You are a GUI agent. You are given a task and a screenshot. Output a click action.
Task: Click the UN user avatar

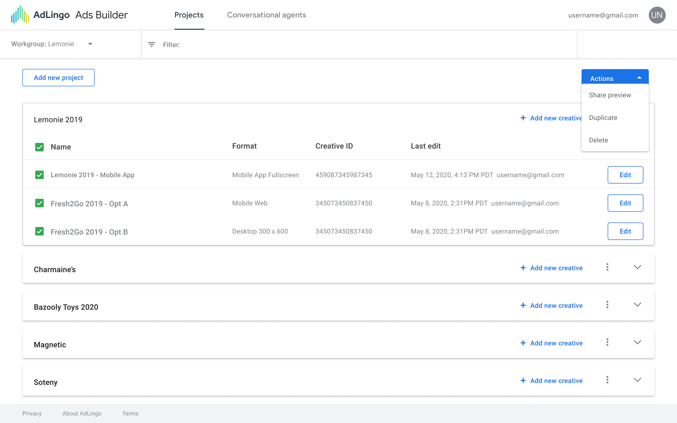point(657,15)
